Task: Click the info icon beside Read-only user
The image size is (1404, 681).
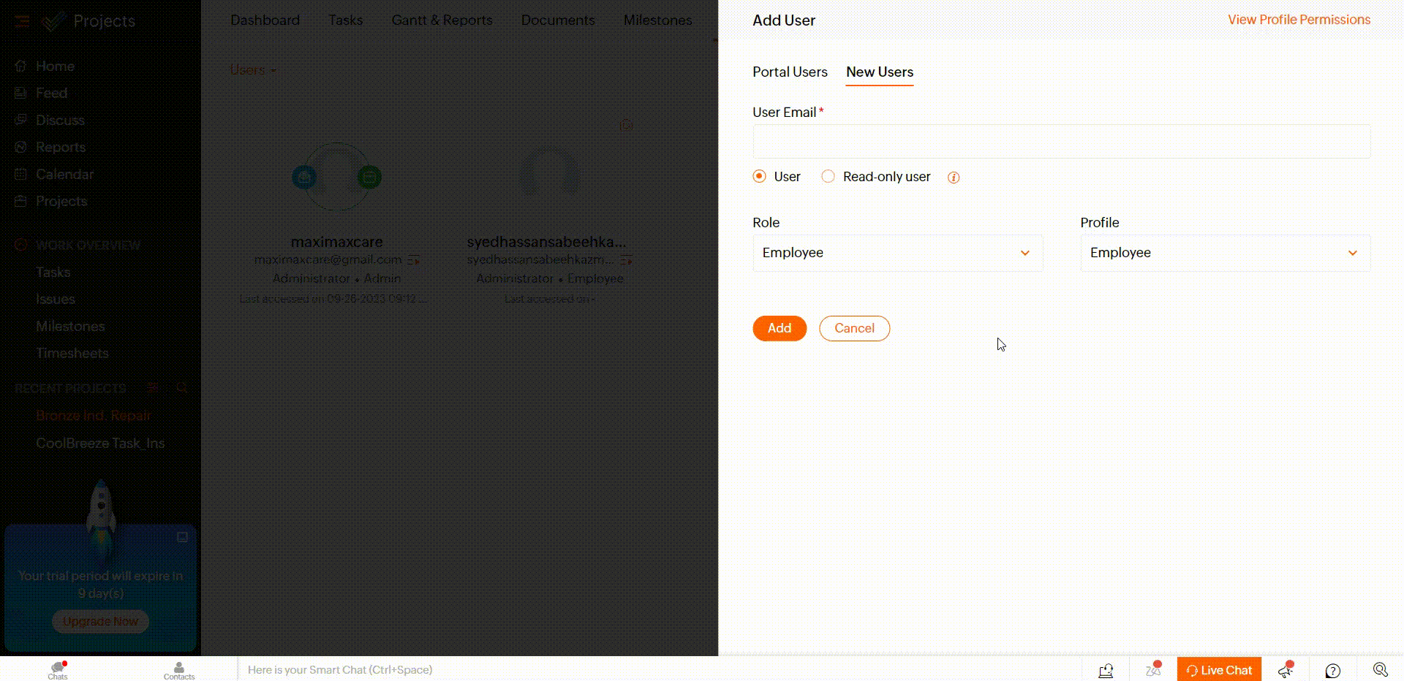Action: point(954,178)
